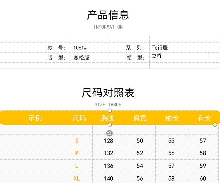Select shoulder width 56 in row XL
The height and width of the screenshot is (183, 220).
[x=140, y=179]
